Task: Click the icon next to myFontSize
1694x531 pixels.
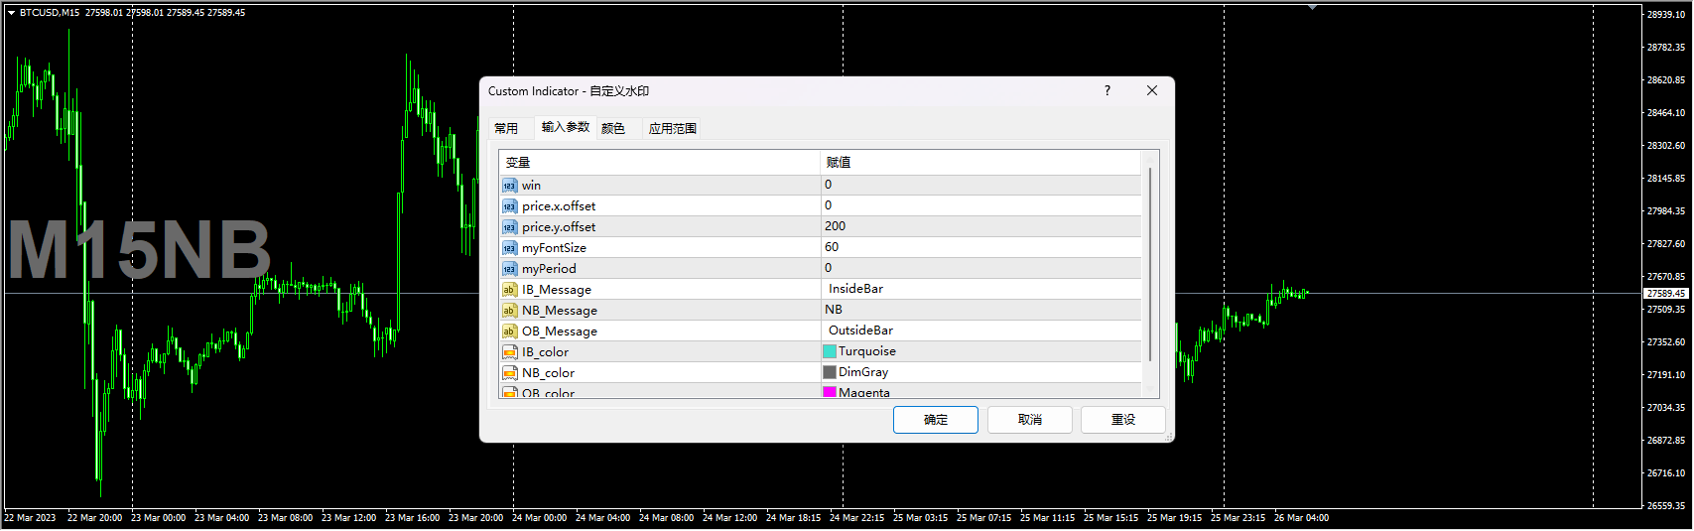Action: (x=509, y=248)
